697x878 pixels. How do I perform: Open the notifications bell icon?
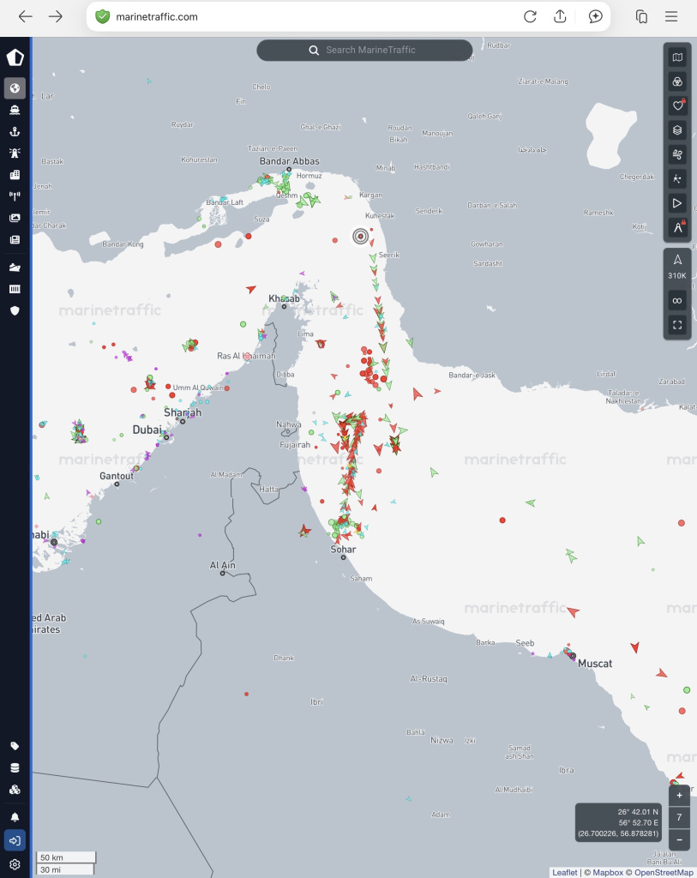point(15,817)
